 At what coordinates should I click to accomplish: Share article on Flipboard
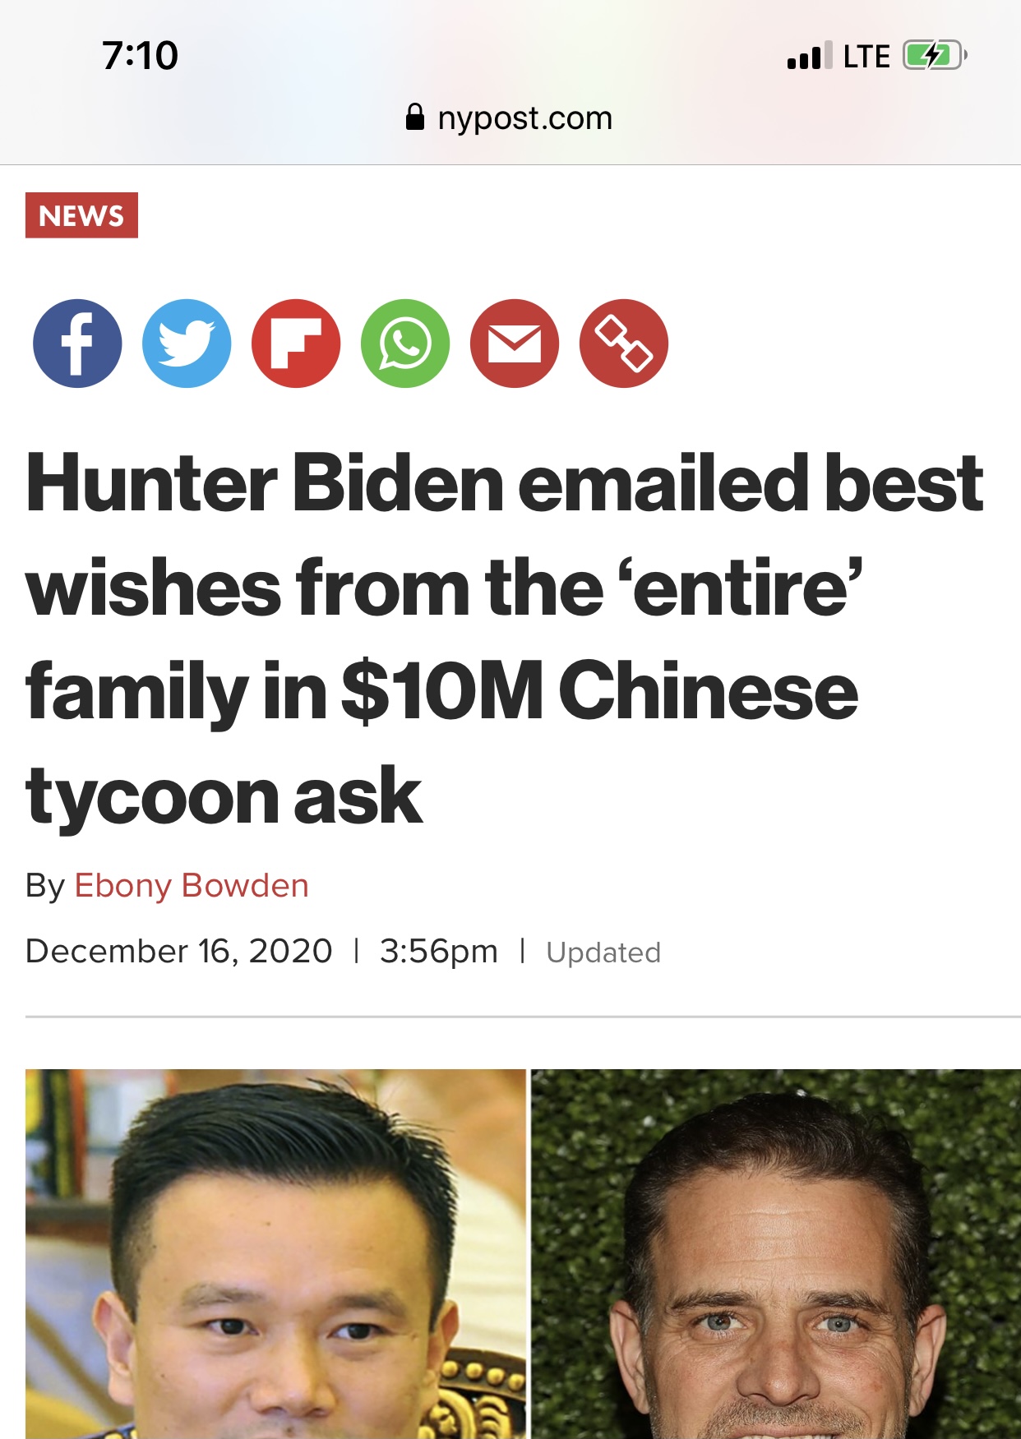tap(296, 344)
